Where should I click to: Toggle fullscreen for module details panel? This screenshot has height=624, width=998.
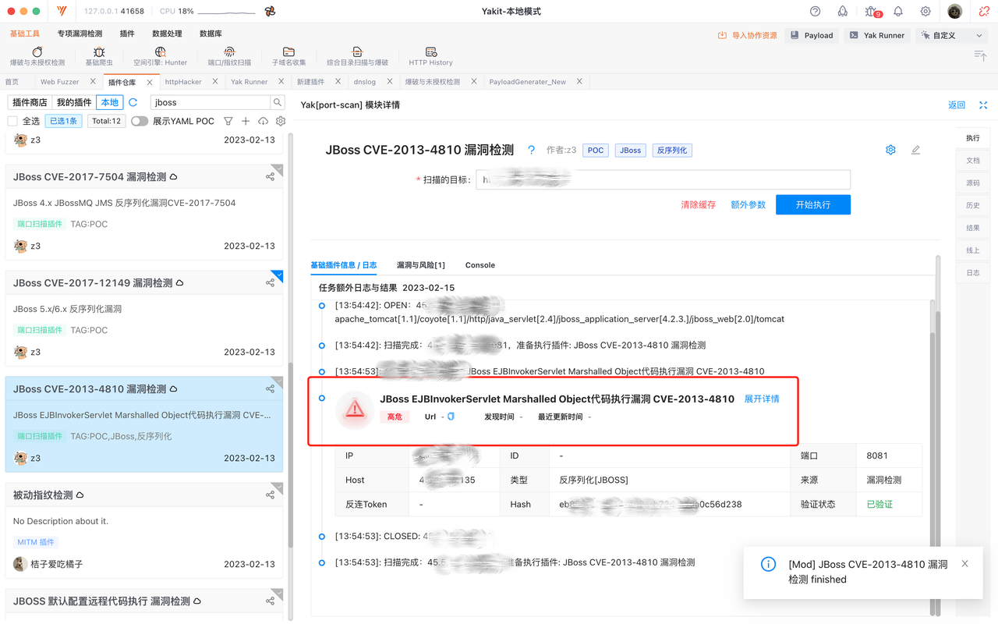(x=983, y=105)
